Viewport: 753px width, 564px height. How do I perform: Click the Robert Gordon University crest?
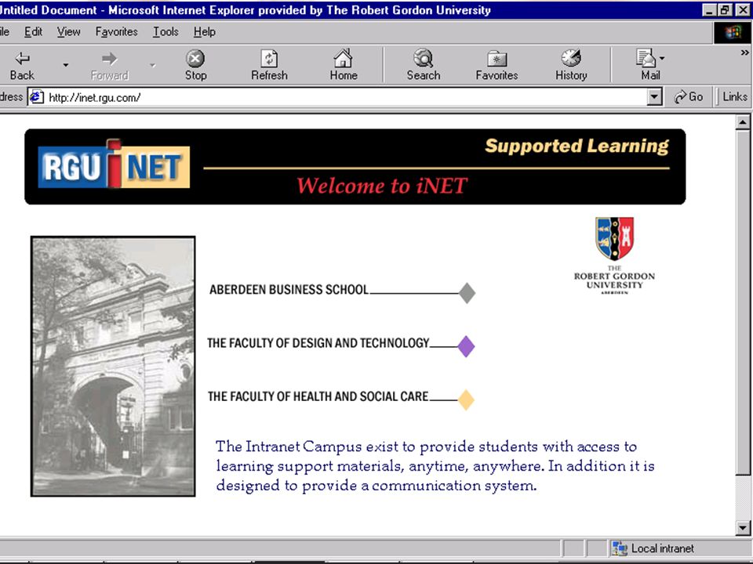pos(614,239)
